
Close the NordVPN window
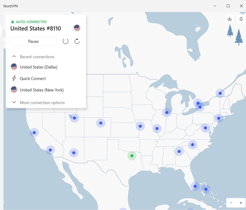click(x=241, y=6)
